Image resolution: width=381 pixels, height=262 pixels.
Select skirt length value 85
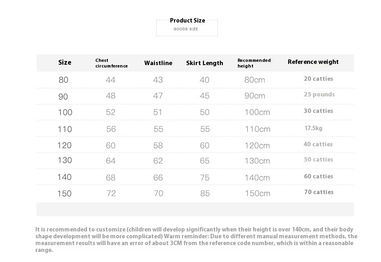(x=205, y=194)
